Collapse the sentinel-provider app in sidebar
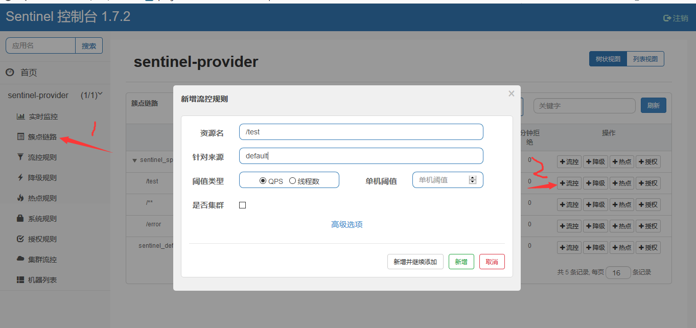Screen dimensions: 696x328 click(55, 95)
